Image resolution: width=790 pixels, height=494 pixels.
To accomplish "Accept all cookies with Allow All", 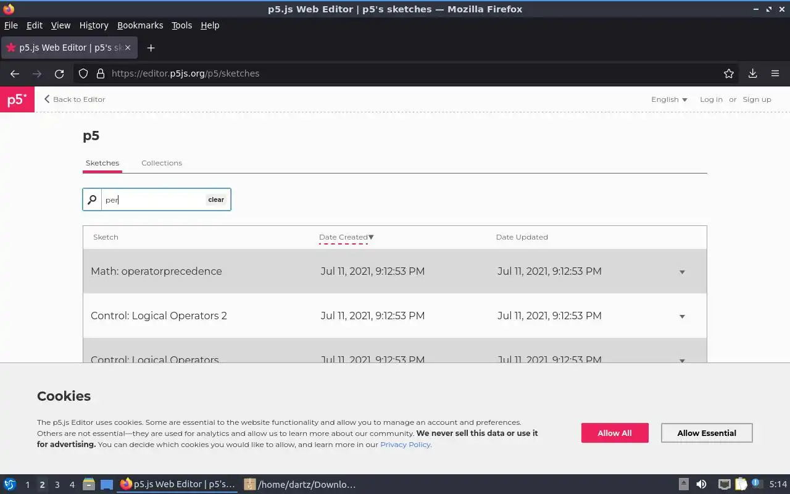I will click(x=615, y=433).
